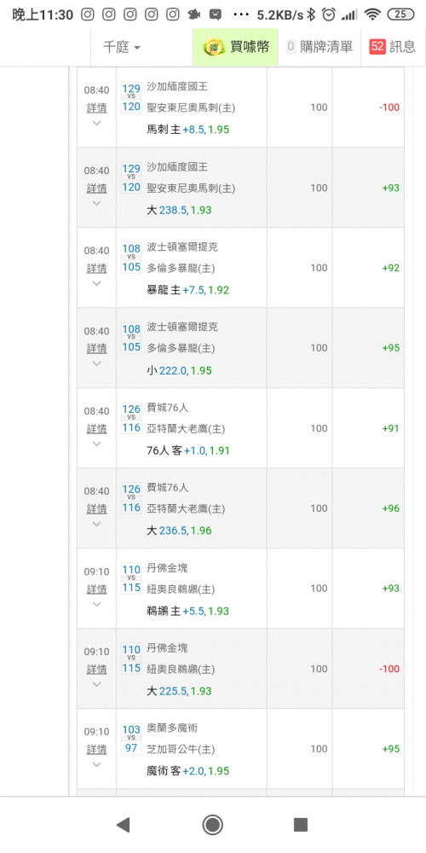Expand chevron under 詳情 for 小 222.0 bet
This screenshot has width=426, height=853.
[x=97, y=363]
